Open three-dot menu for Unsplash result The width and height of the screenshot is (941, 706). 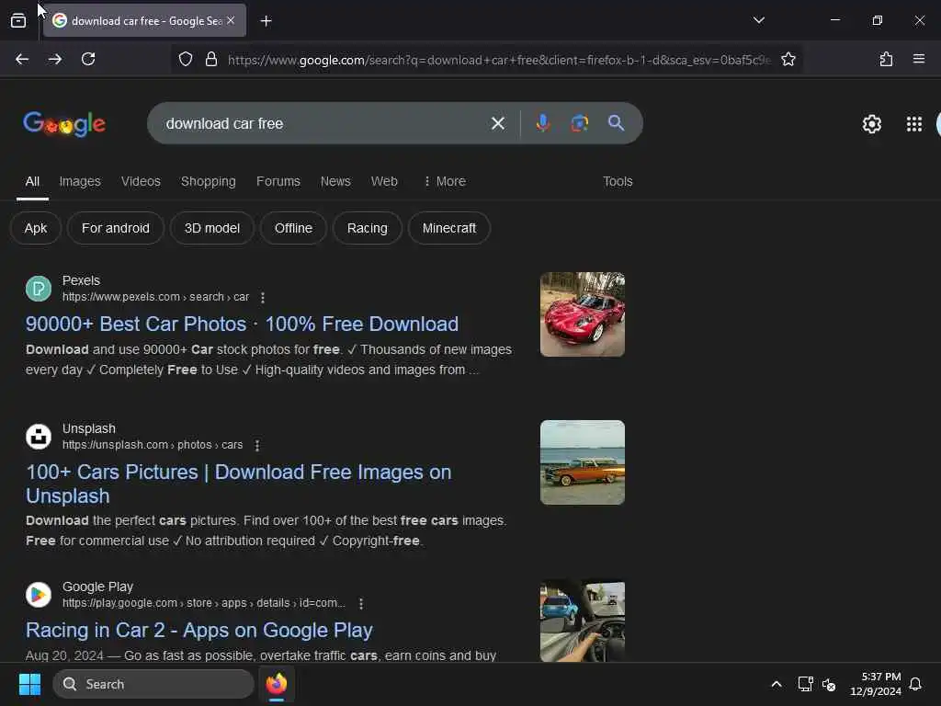point(257,446)
